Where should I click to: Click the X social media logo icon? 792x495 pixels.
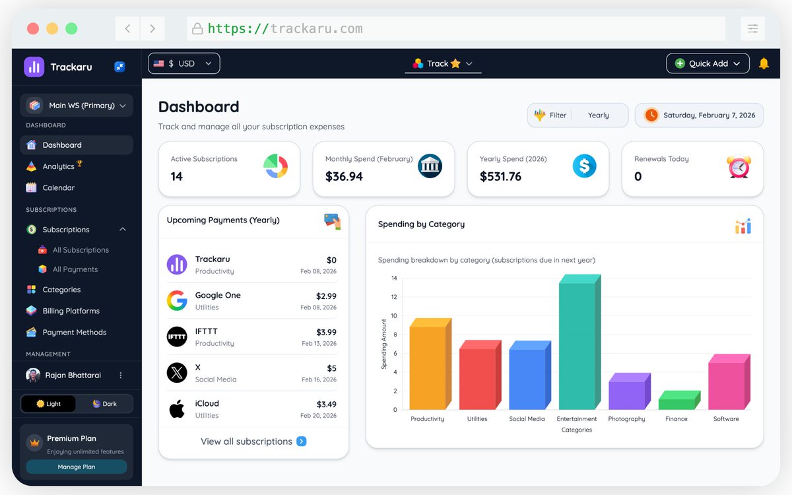click(177, 373)
